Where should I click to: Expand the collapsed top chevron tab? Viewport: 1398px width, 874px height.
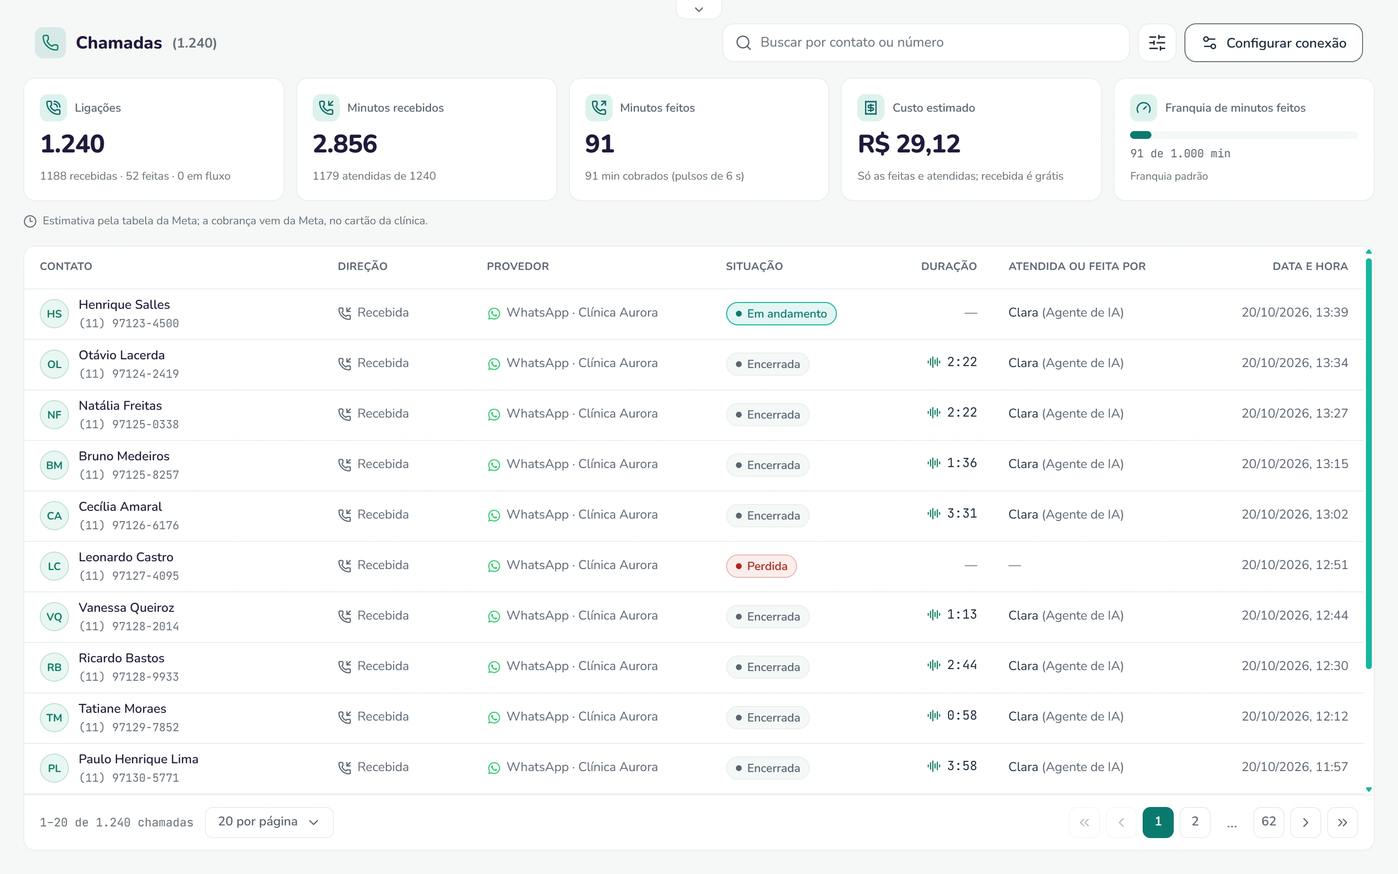pos(699,9)
